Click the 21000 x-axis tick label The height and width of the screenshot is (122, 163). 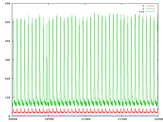85,119
